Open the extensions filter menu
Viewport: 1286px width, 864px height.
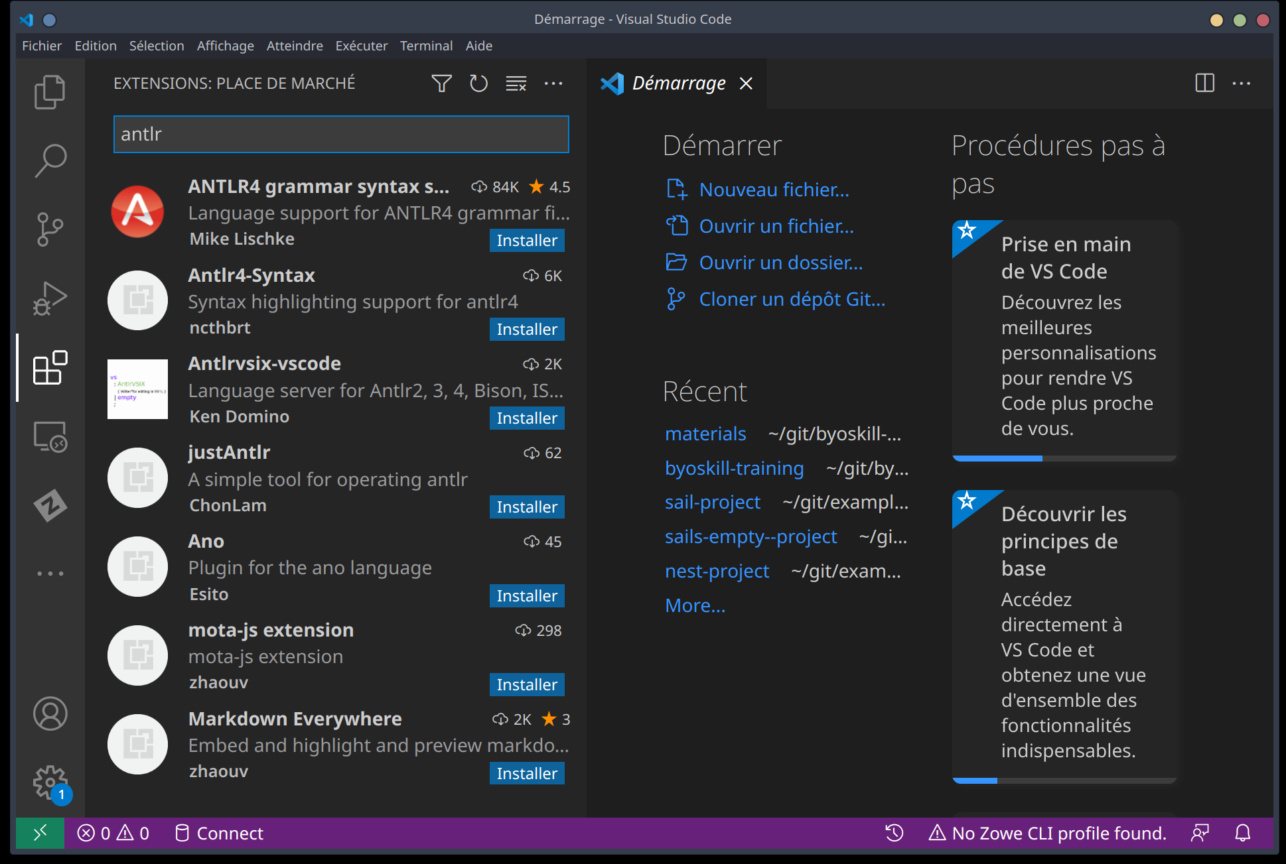441,84
